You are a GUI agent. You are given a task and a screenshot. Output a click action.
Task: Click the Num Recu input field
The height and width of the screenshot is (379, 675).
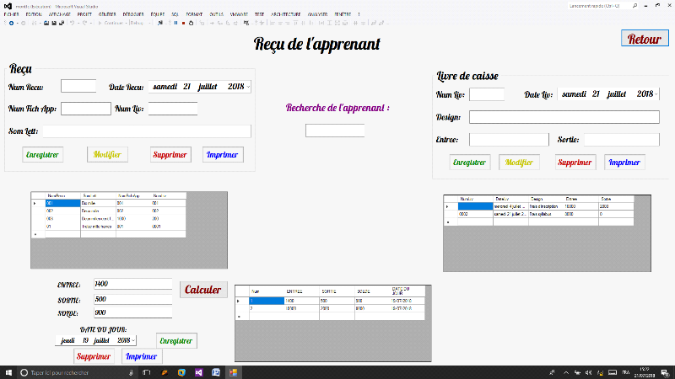(x=78, y=86)
